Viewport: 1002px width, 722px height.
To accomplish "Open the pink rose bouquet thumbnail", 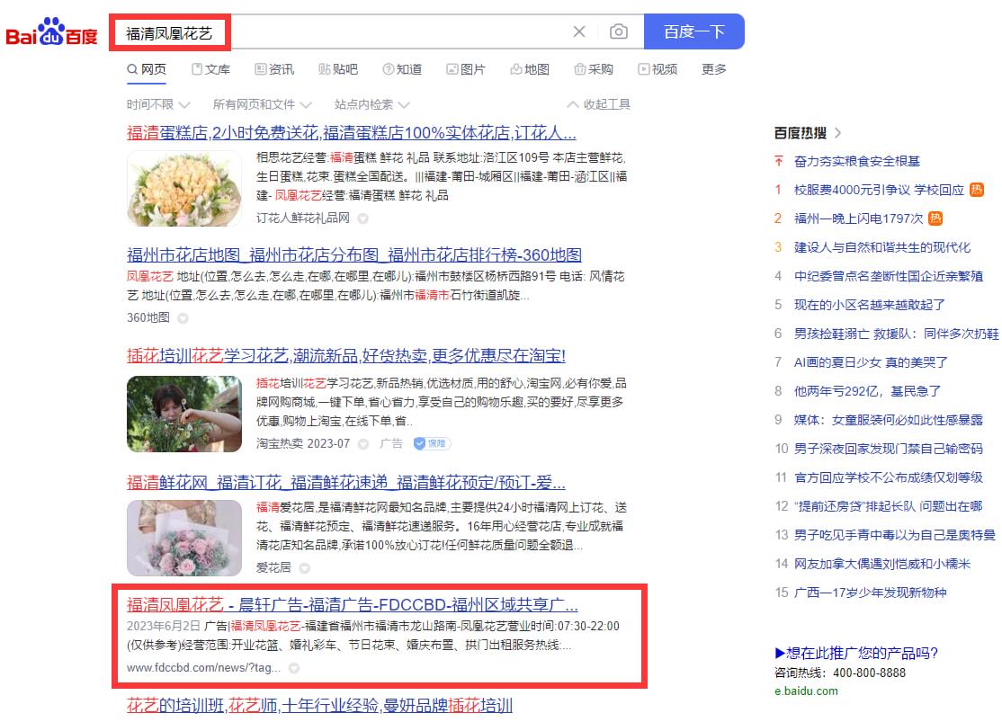I will tap(184, 538).
